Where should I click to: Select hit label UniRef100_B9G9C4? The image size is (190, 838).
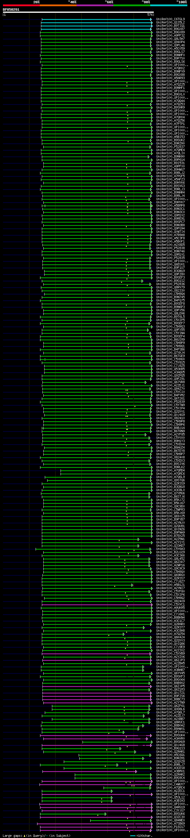(x=170, y=777)
